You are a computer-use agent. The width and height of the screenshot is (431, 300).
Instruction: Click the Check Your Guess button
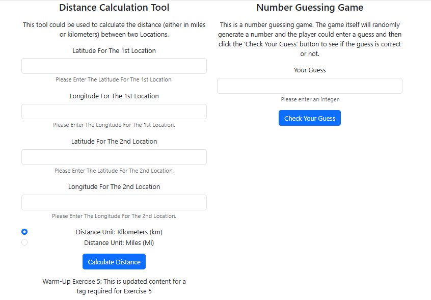click(x=310, y=118)
